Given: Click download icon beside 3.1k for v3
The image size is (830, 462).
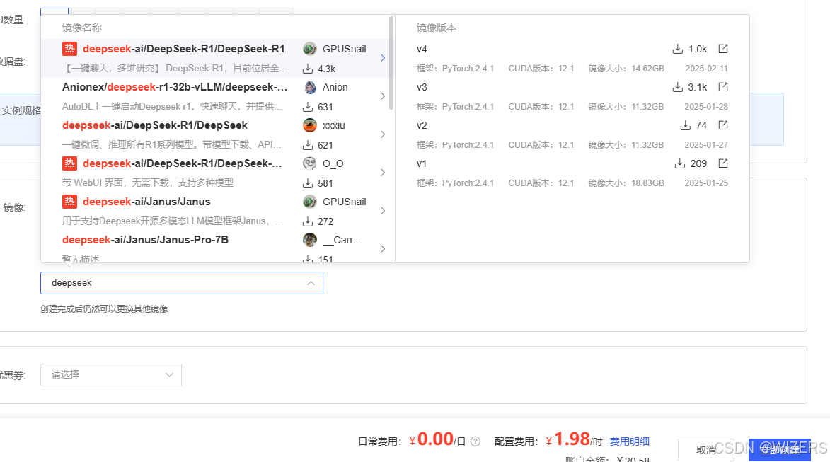Looking at the screenshot, I should pyautogui.click(x=678, y=87).
